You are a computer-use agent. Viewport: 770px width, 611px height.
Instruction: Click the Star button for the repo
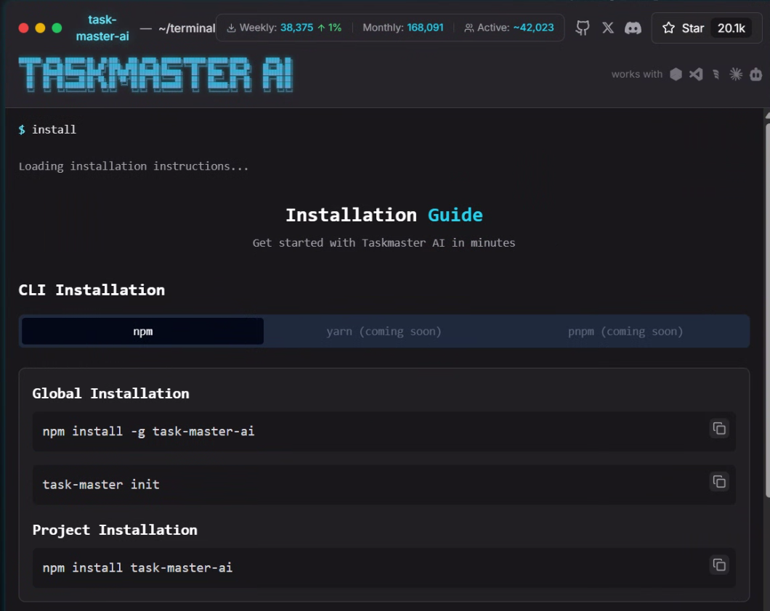click(x=707, y=28)
